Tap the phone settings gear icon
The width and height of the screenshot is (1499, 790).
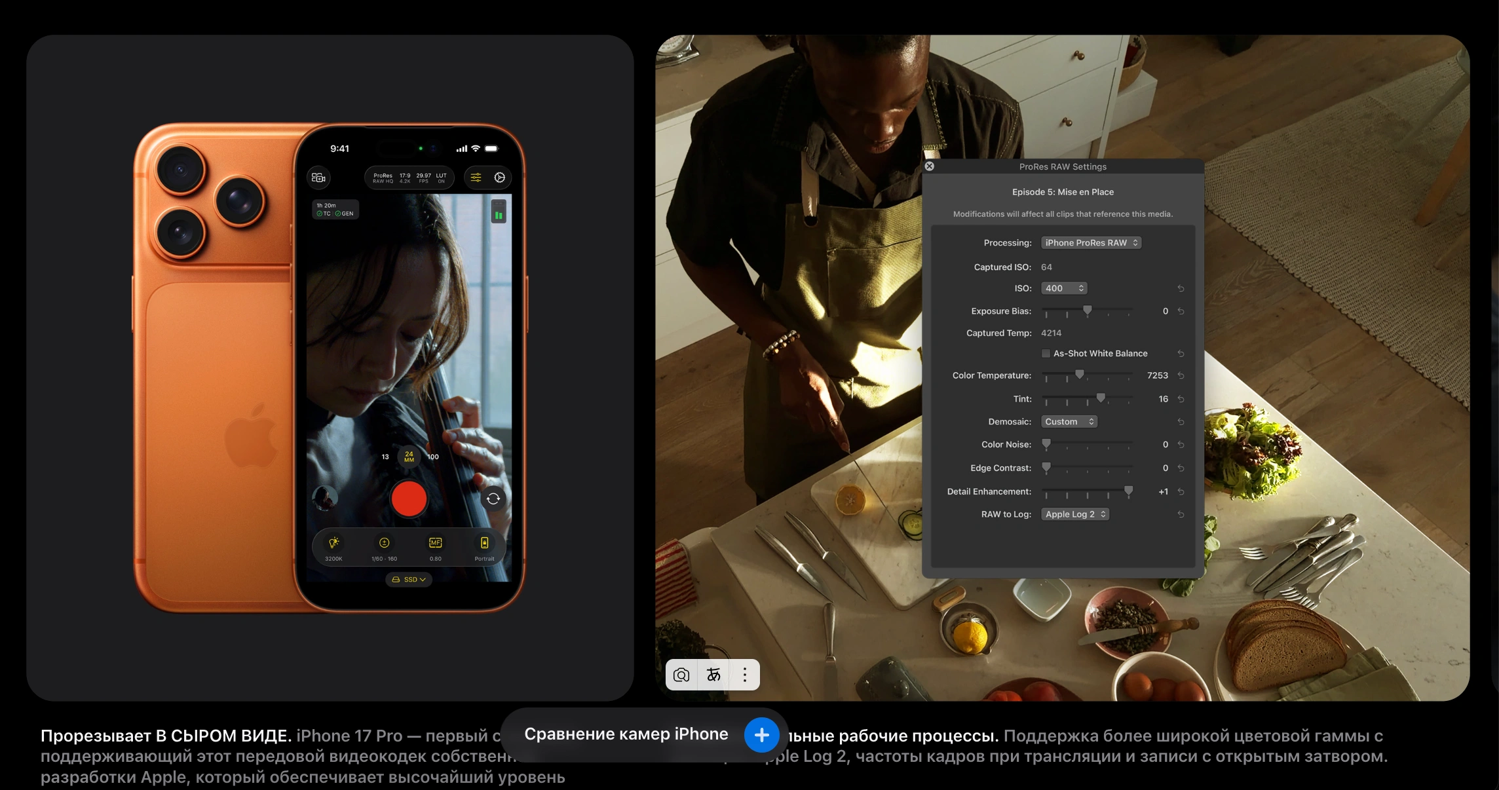coord(499,178)
